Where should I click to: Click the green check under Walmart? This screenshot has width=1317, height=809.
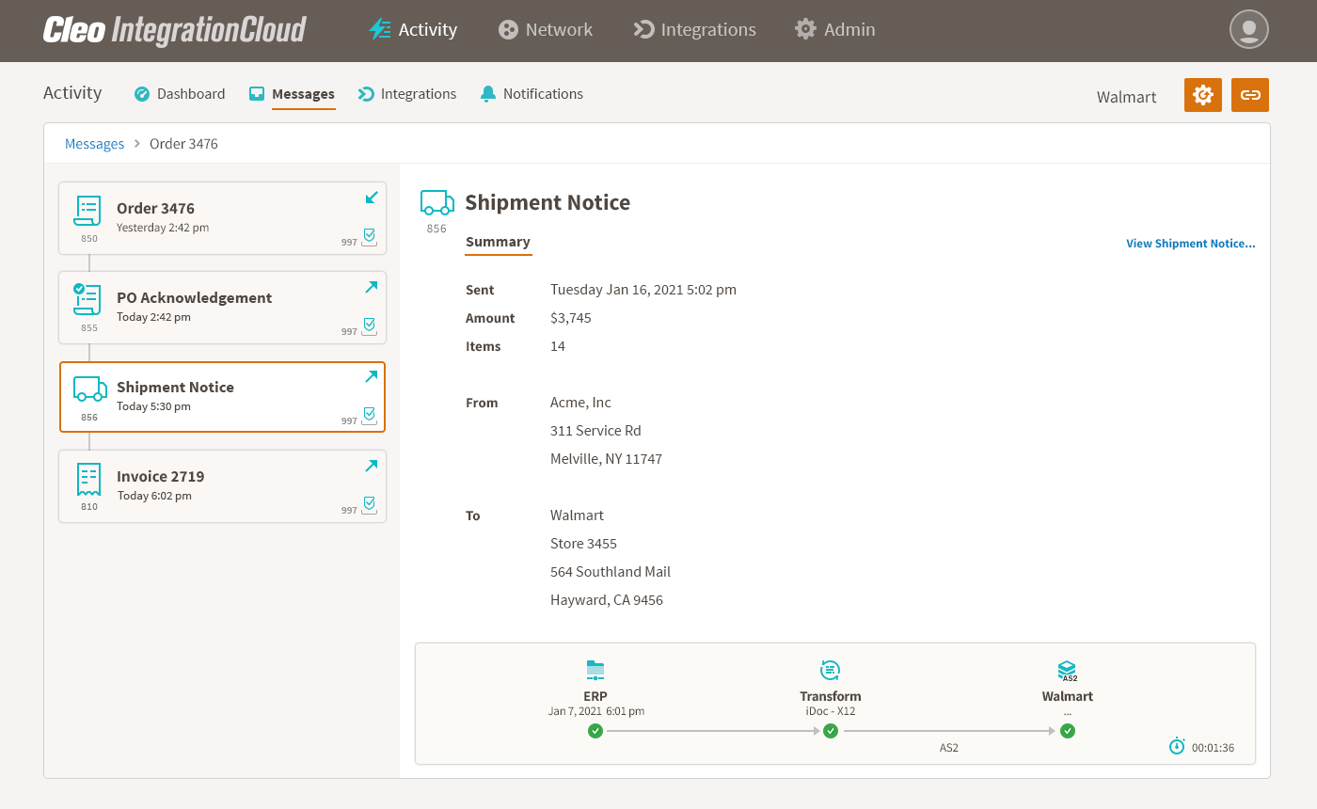click(x=1068, y=731)
